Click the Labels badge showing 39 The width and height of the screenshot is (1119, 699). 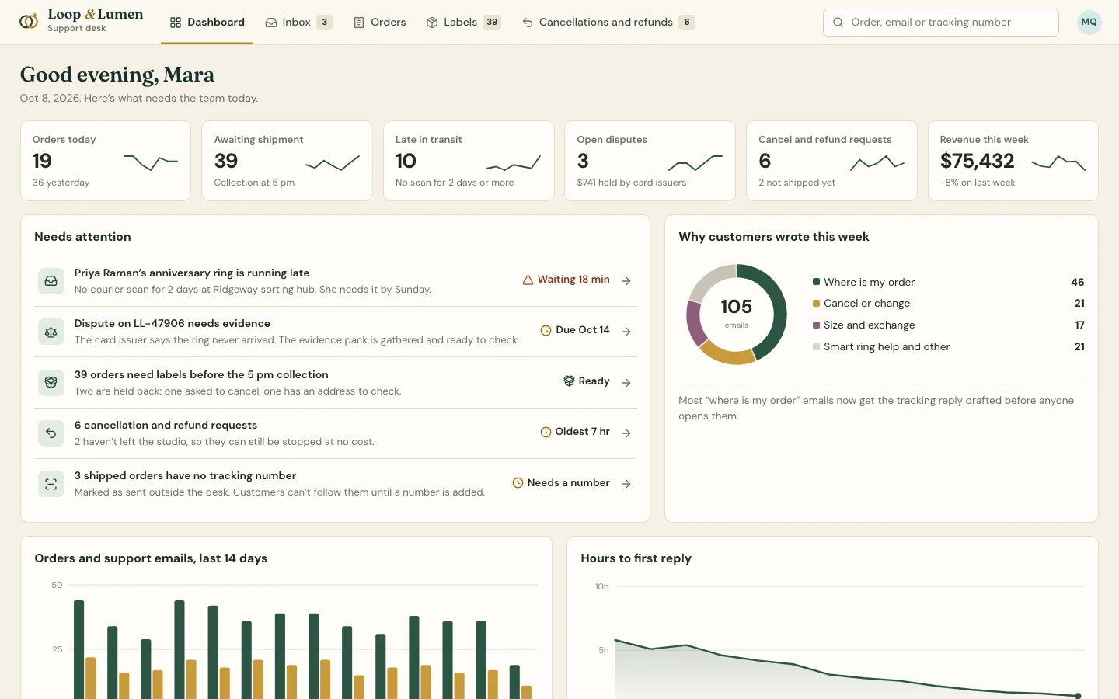[x=492, y=22]
